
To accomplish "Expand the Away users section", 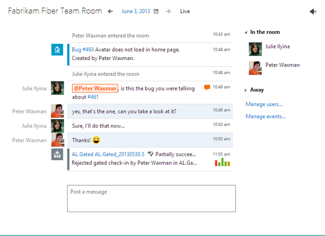I will (x=246, y=90).
